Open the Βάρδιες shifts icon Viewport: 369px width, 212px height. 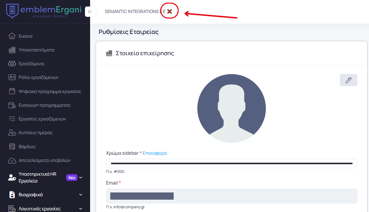[12, 146]
